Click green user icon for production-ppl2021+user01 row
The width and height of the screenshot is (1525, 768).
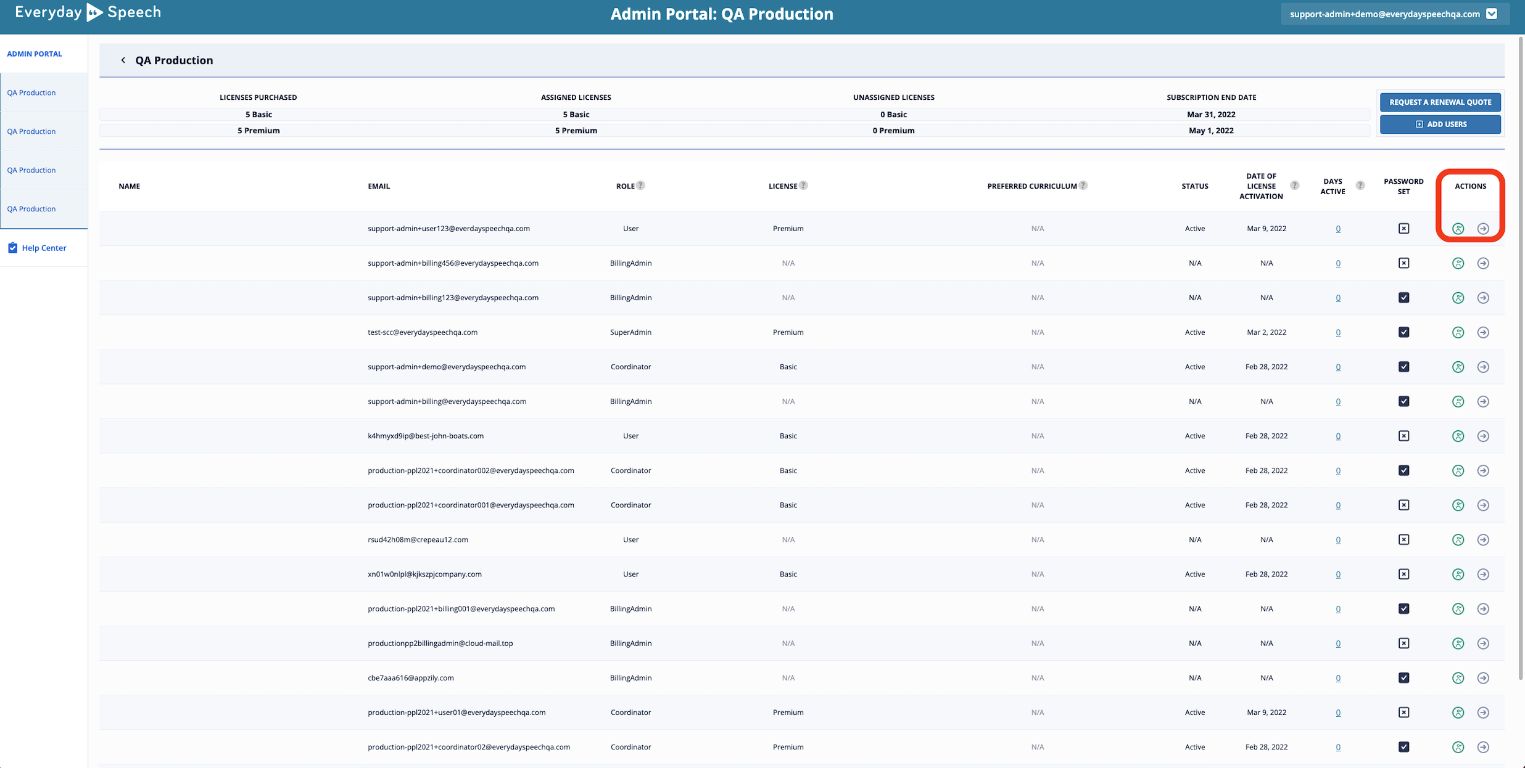click(1458, 712)
